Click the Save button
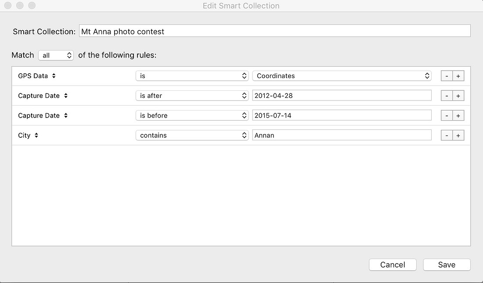This screenshot has width=483, height=283. [x=447, y=265]
